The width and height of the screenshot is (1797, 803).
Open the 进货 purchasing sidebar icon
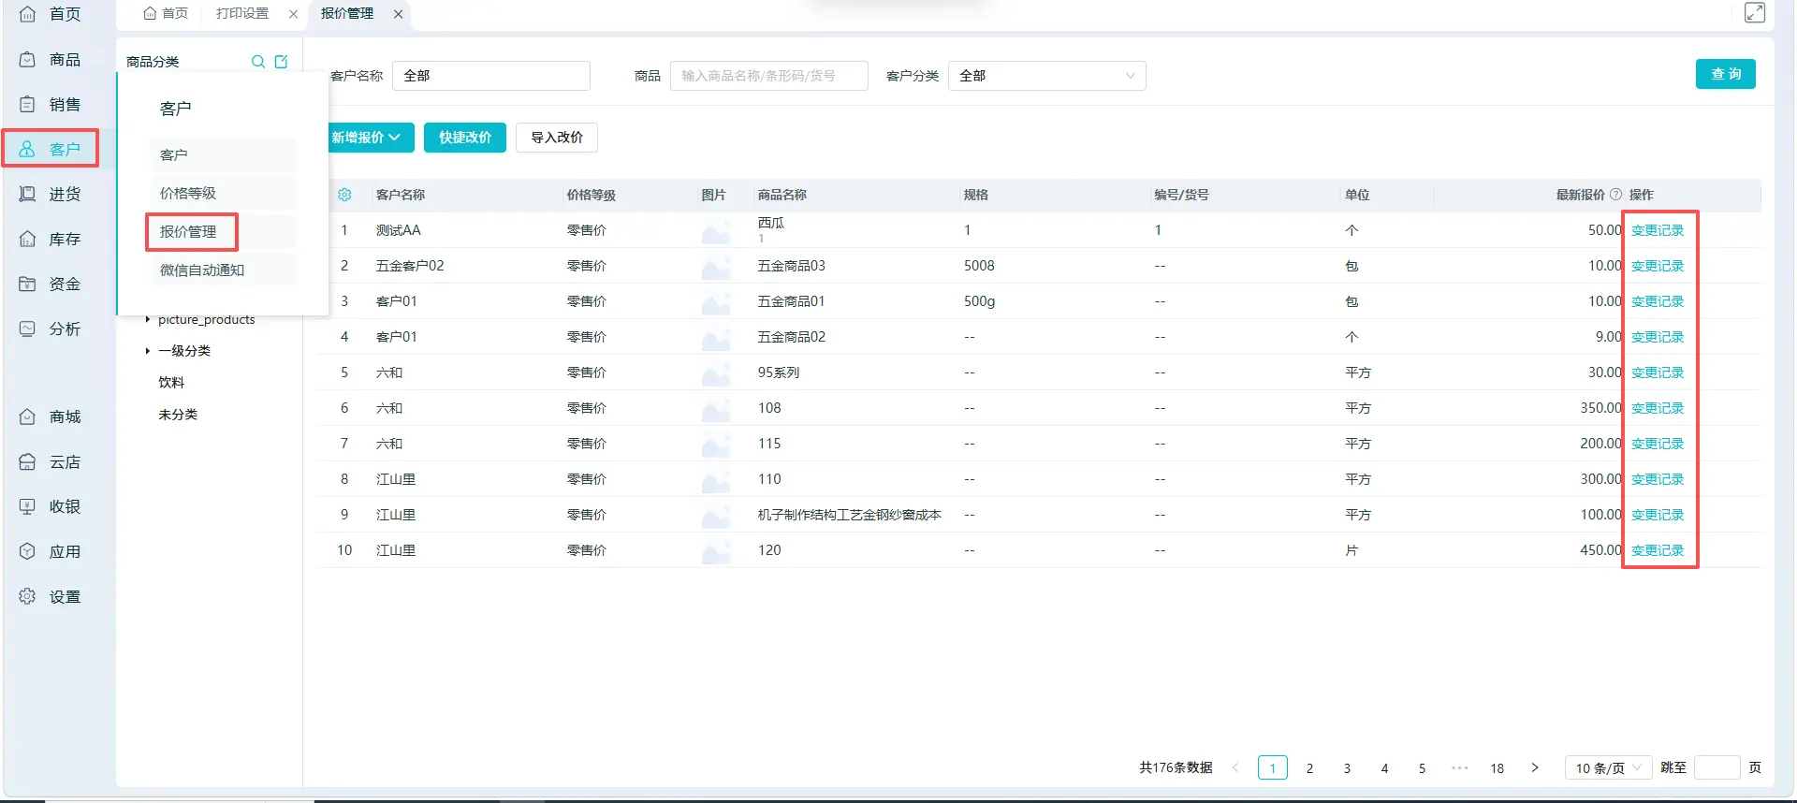tap(28, 194)
